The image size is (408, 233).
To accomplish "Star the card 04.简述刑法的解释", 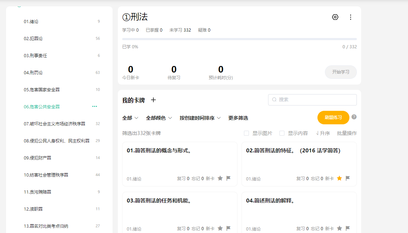I will tap(339, 228).
